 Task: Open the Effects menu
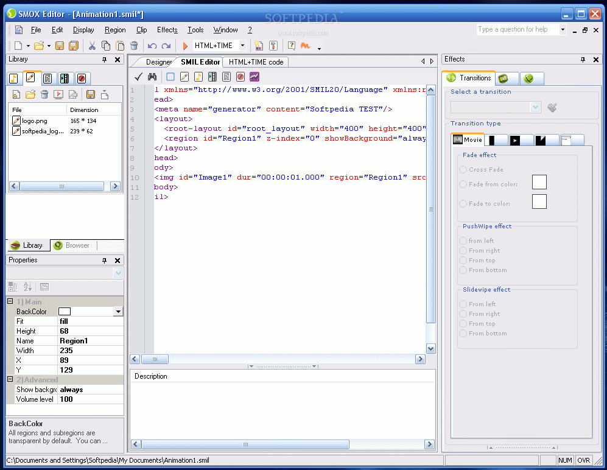click(167, 30)
